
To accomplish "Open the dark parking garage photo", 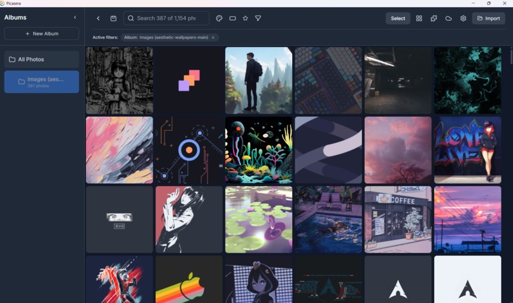I will 398,80.
